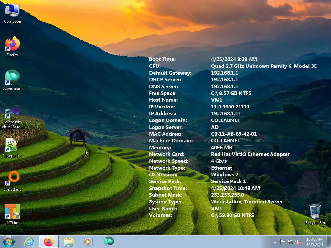Launch Internet Explorer from the taskbar
The width and height of the screenshot is (331, 248).
coord(29,242)
